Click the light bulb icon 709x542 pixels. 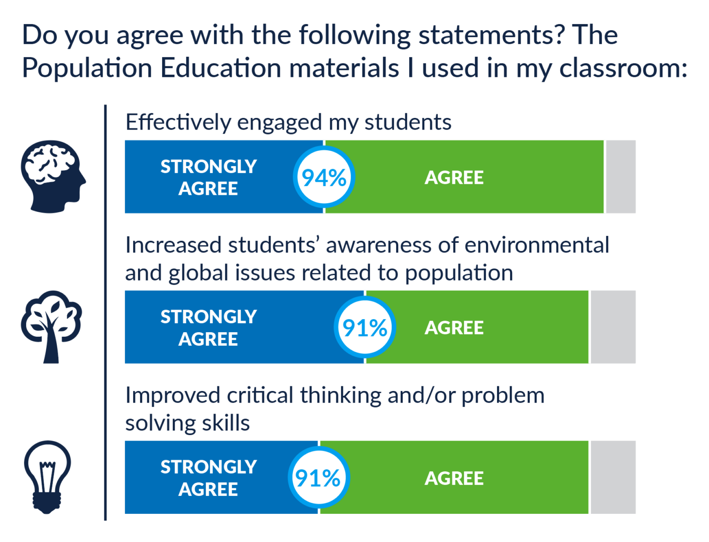pos(48,477)
